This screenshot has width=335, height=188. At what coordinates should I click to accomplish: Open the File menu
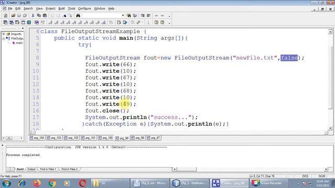coord(10,8)
